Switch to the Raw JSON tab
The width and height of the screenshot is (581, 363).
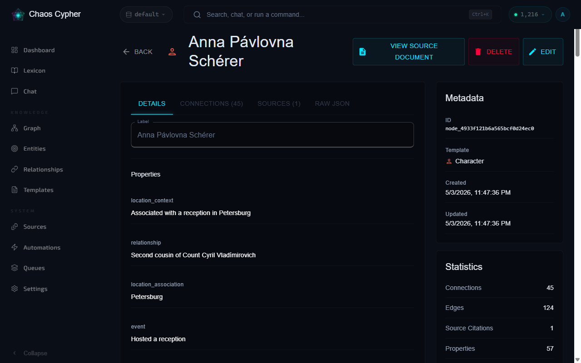332,103
